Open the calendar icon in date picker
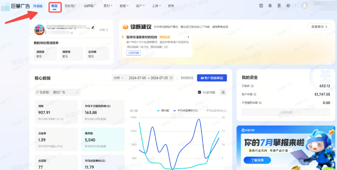 point(171,78)
